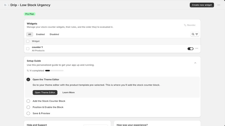Expand Add the Stock Counter Block step
This screenshot has height=126, width=225.
click(49, 101)
